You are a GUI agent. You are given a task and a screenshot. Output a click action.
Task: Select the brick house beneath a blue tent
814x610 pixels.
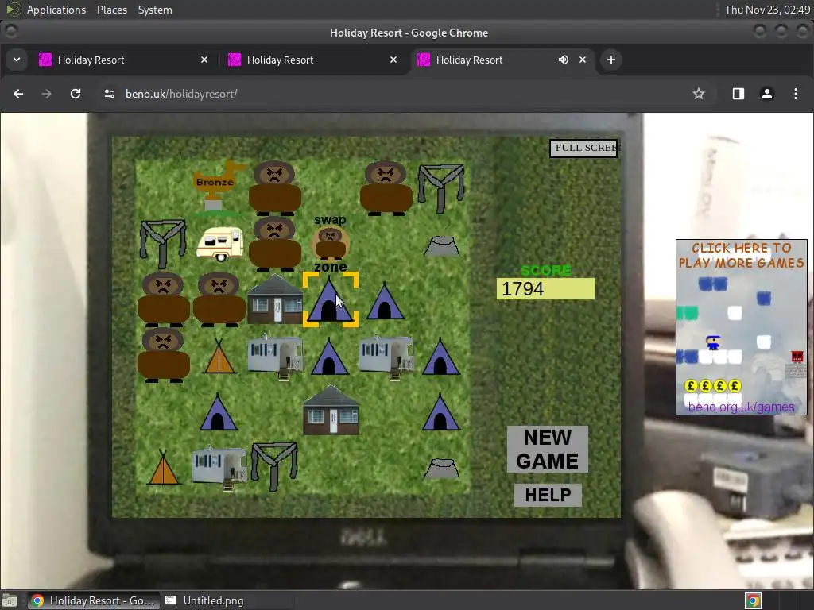coord(331,411)
